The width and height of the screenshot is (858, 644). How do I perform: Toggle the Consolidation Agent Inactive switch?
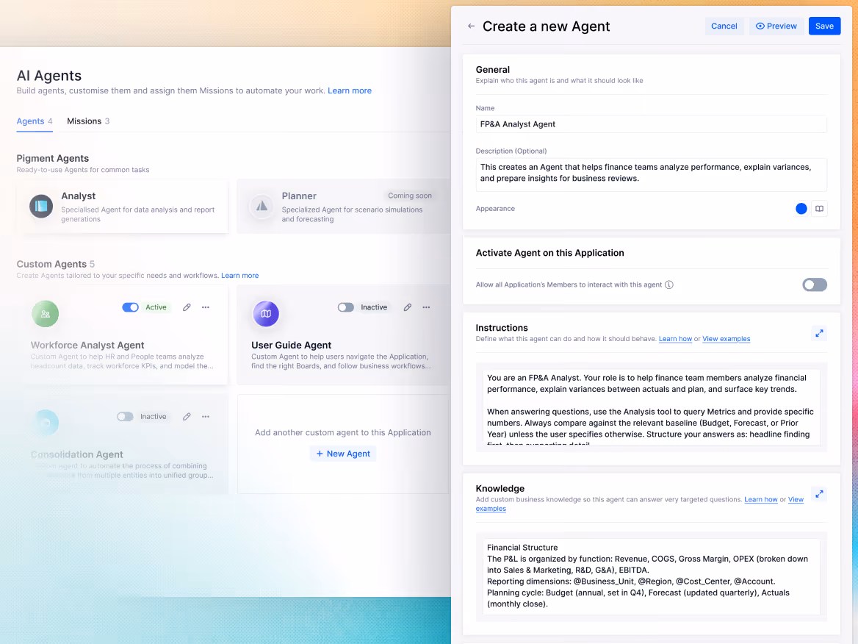coord(126,417)
